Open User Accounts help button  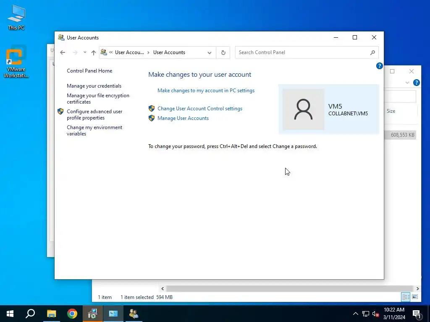pos(379,66)
